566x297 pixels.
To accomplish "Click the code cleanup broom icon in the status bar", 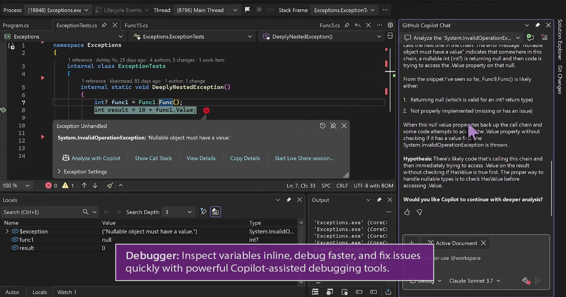I will coord(110,185).
